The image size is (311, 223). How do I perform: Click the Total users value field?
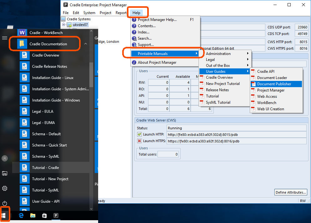coord(168,154)
